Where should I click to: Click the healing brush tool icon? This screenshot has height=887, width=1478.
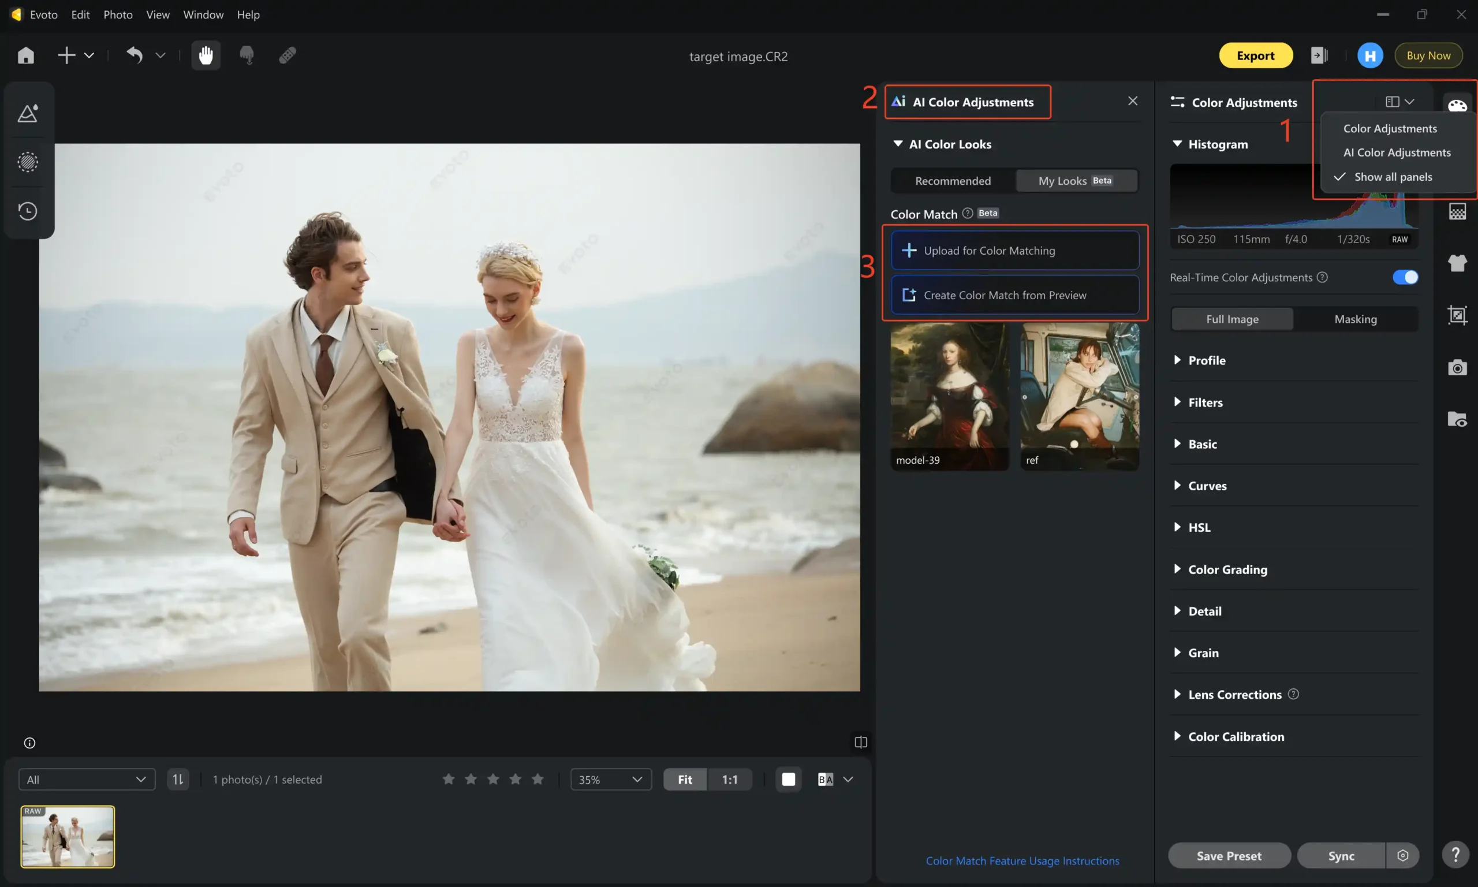click(x=286, y=55)
